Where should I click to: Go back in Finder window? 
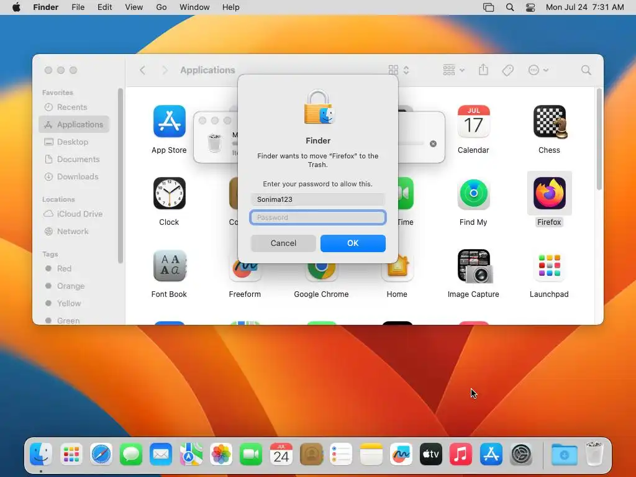[x=142, y=70]
